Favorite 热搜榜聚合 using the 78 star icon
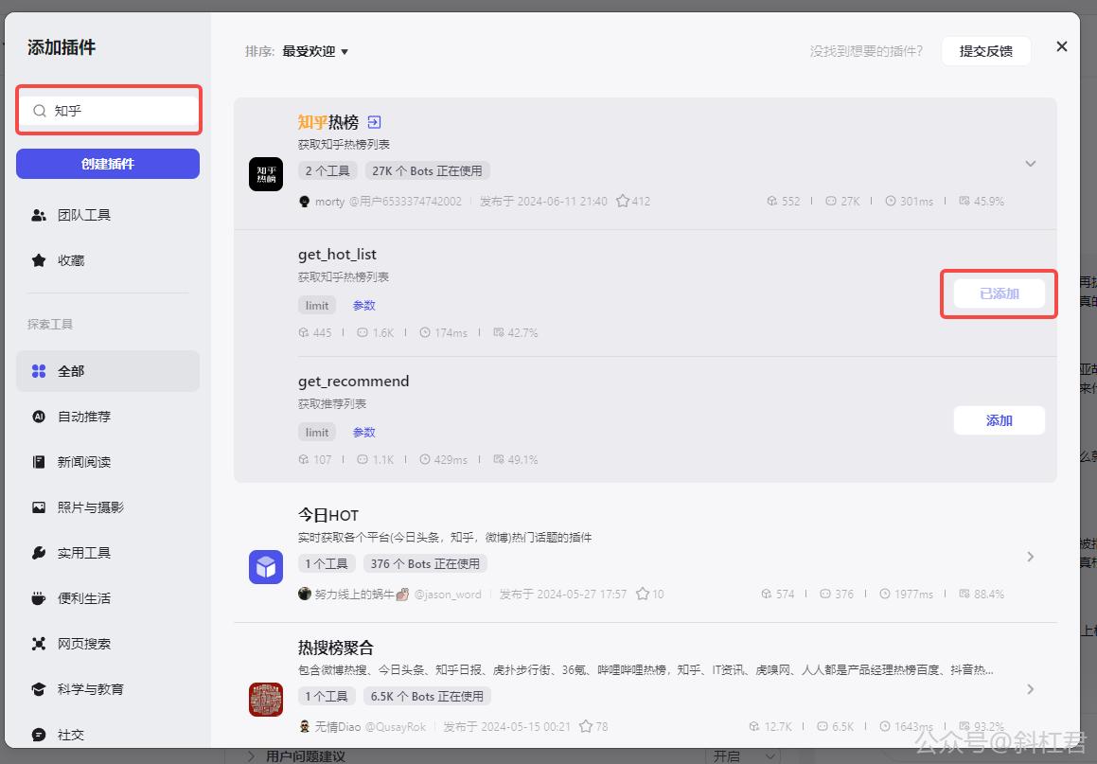This screenshot has width=1097, height=764. point(586,726)
